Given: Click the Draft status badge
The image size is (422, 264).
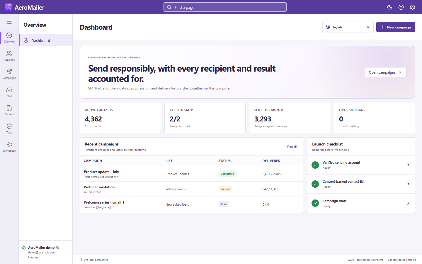Looking at the screenshot, I should (224, 204).
